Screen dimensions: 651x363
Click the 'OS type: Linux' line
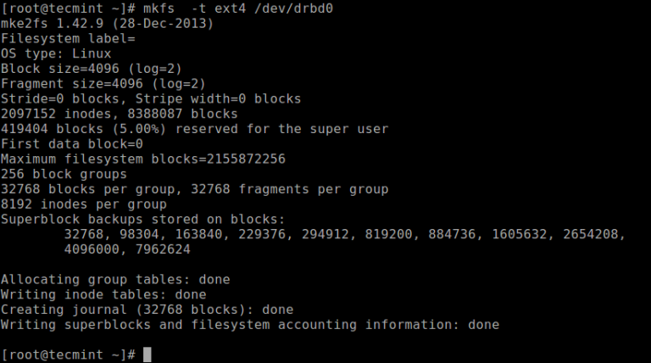click(x=59, y=54)
